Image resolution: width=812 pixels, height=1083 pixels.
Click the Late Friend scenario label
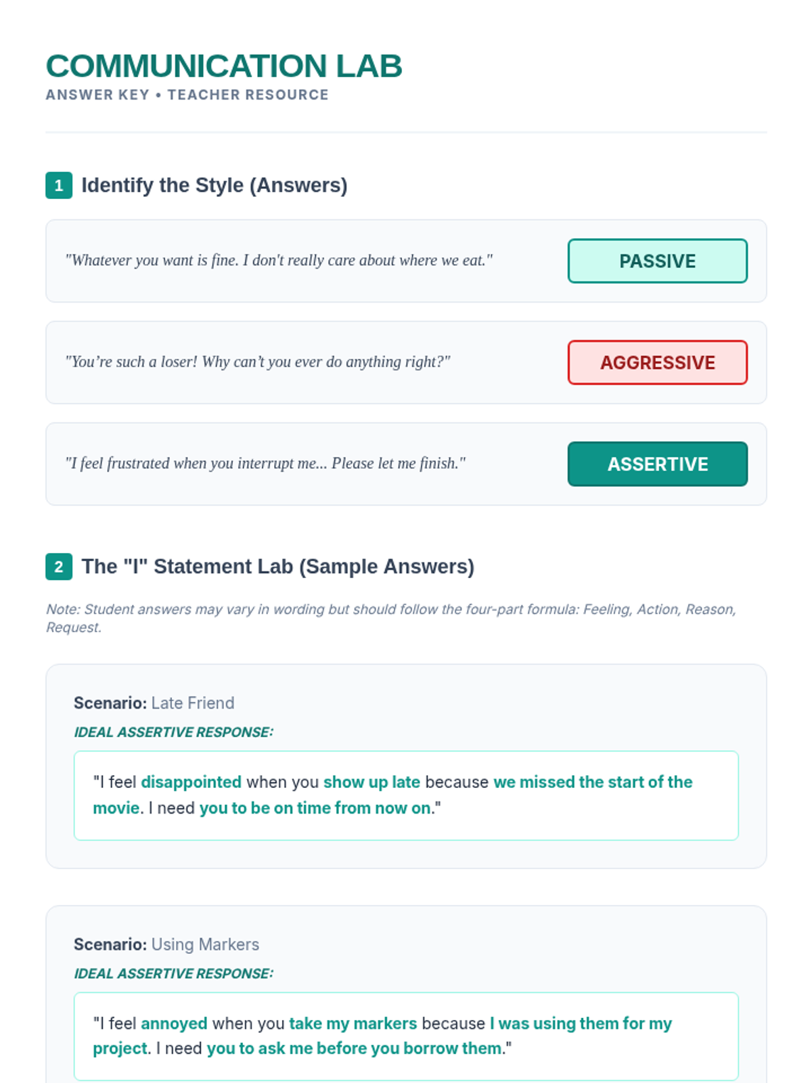154,703
